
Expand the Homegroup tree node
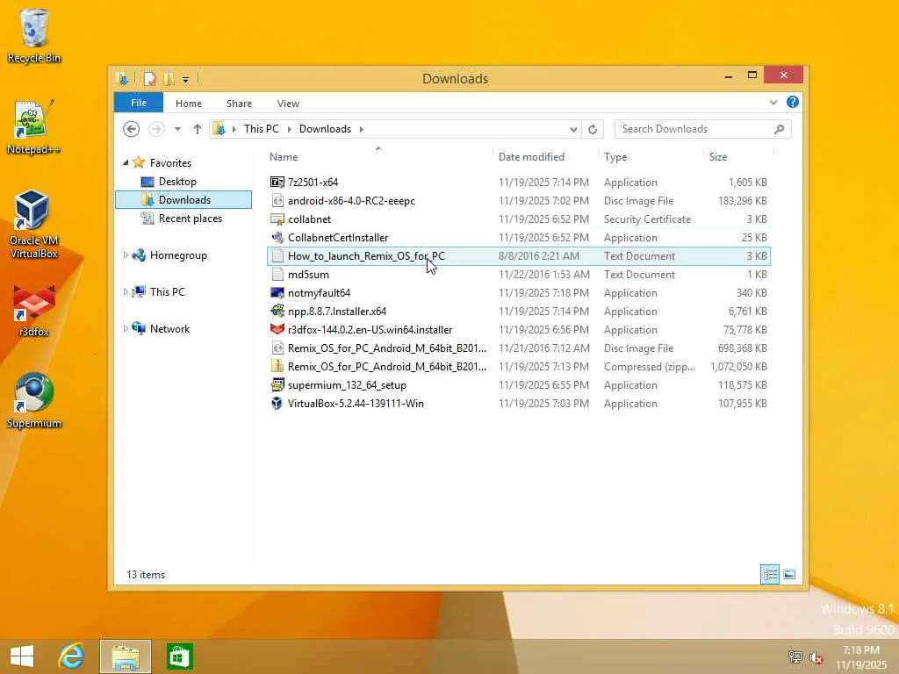click(126, 255)
